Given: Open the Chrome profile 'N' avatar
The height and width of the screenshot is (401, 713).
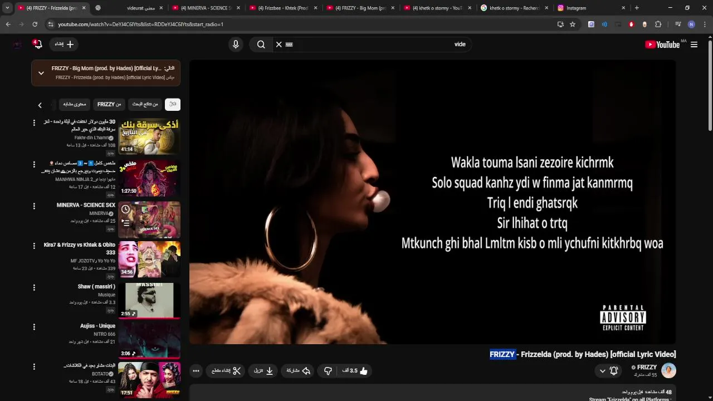Looking at the screenshot, I should point(691,25).
